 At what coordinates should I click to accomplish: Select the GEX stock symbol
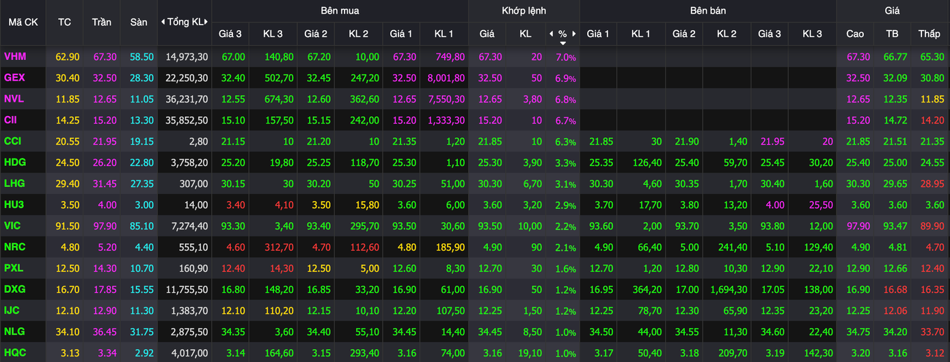pos(14,78)
